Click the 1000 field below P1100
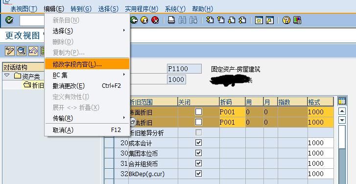 click(x=176, y=79)
